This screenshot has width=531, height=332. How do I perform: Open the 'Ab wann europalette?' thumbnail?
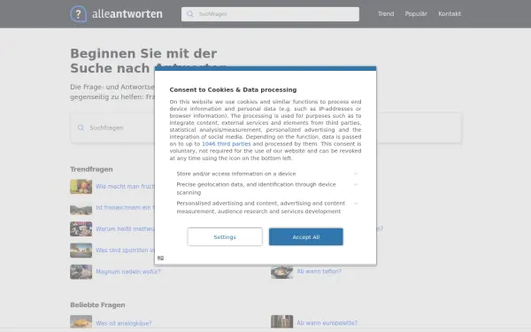point(281,322)
